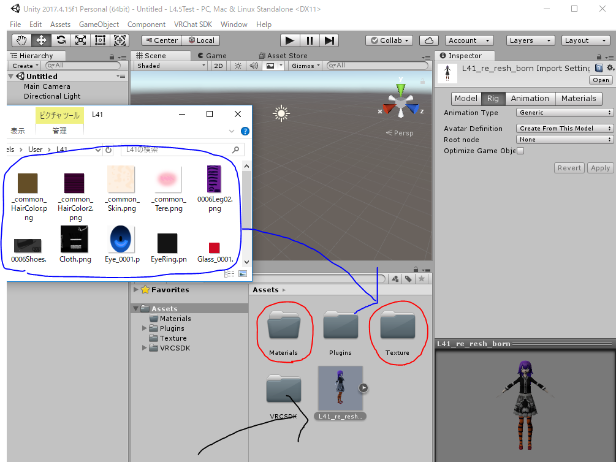Image resolution: width=616 pixels, height=462 pixels.
Task: Select Directional Light in Hierarchy
Action: tap(52, 96)
